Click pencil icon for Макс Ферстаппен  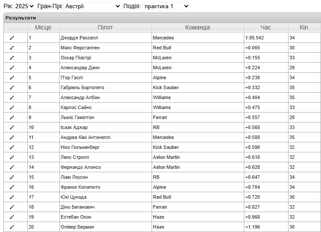12,48
